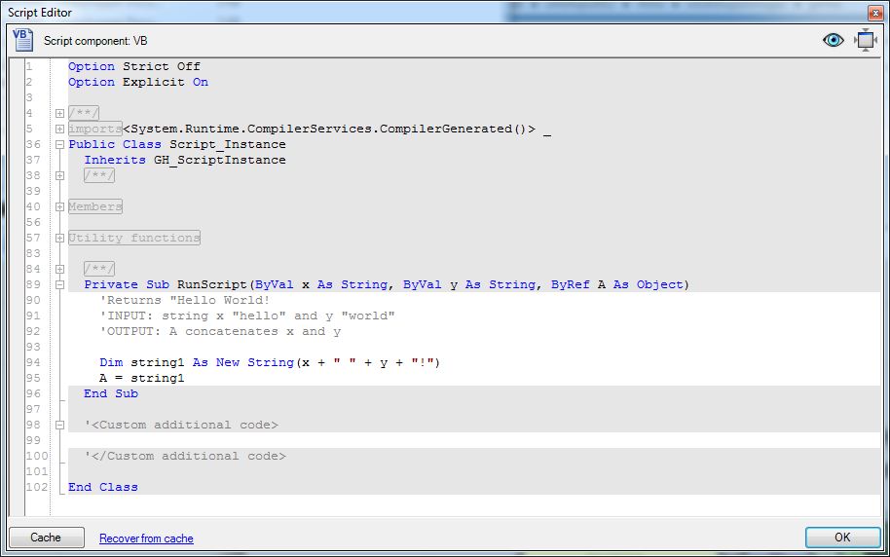890x557 pixels.
Task: Place cursor on 'Option Strict Off' line
Action: pos(134,66)
